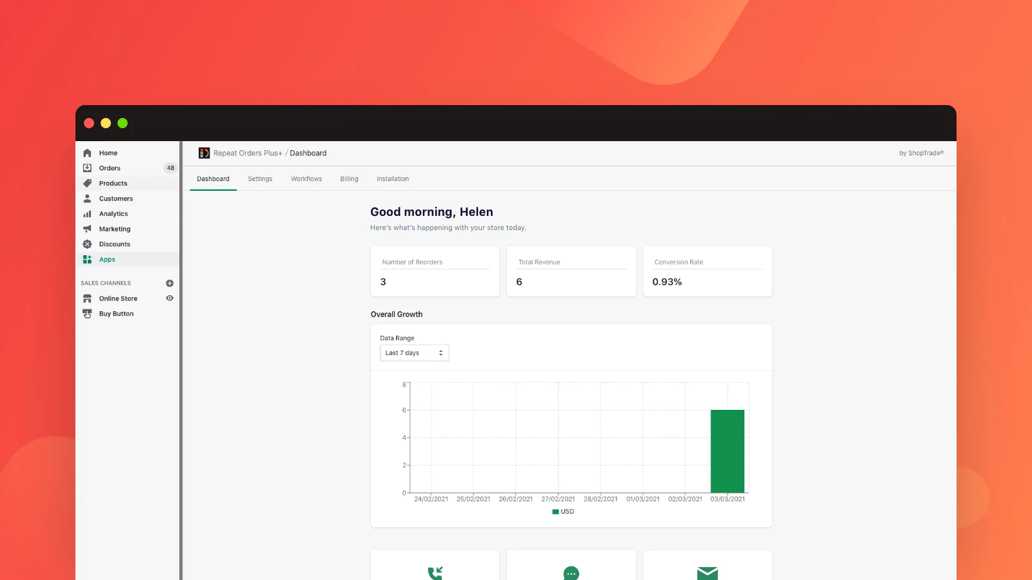Click the Home house icon in sidebar
Viewport: 1032px width, 580px height.
click(x=87, y=153)
